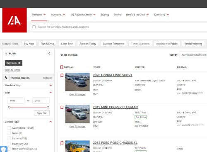
Task: Click the year range slider track
Action: pos(29,107)
